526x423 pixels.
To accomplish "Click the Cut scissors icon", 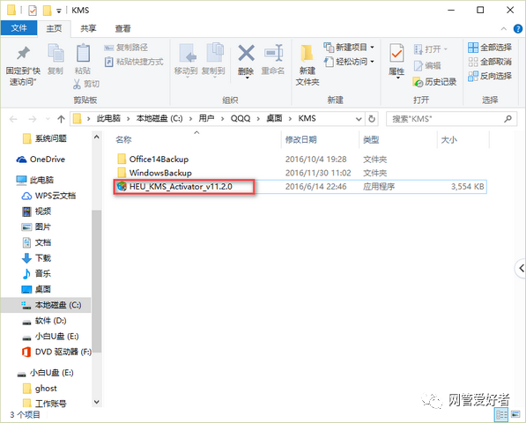I will [77, 84].
